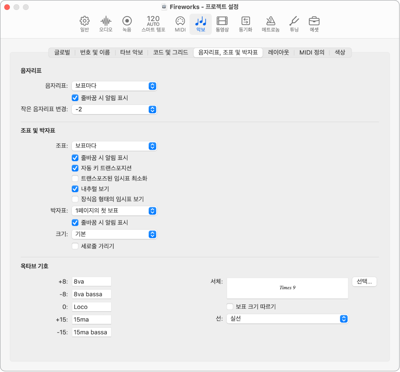Switch to the 레이아웃 tab
400x372 pixels.
(279, 52)
